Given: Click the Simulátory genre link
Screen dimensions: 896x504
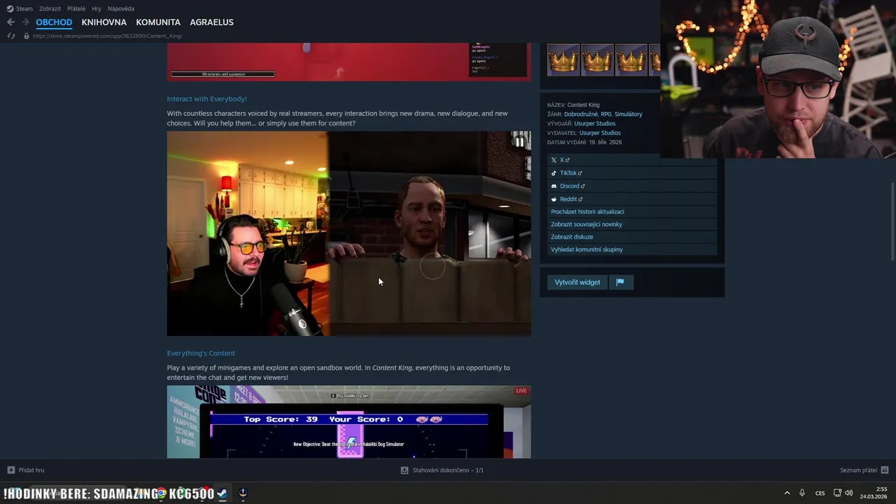Looking at the screenshot, I should (629, 114).
